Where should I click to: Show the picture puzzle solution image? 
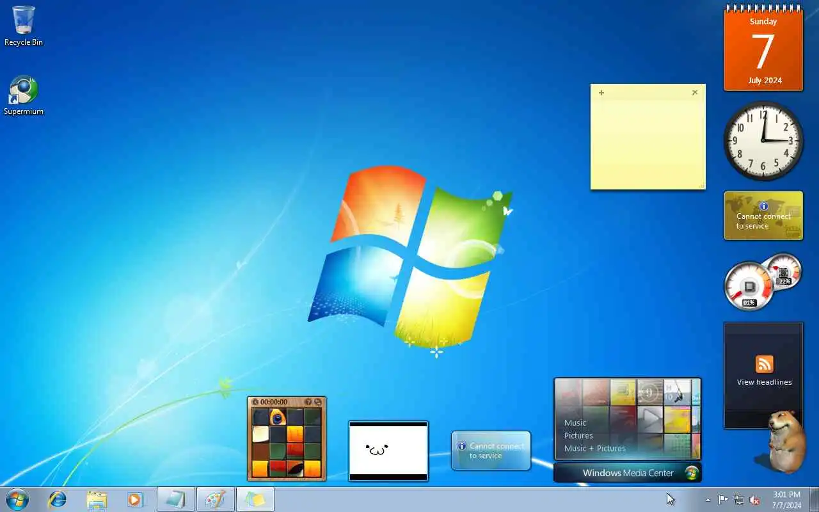[308, 402]
